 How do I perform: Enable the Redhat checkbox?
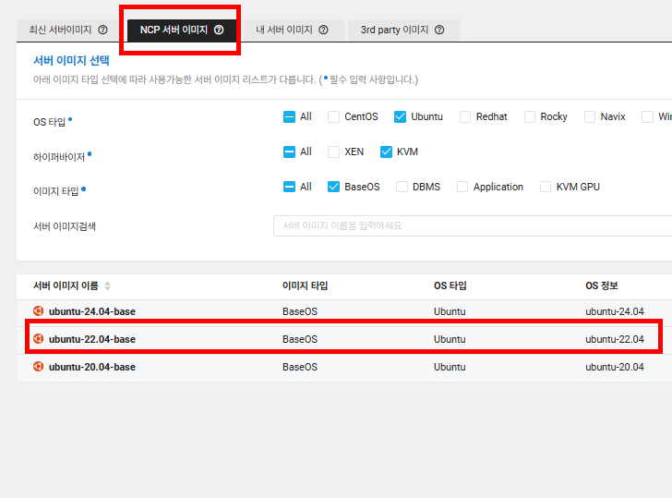click(465, 116)
